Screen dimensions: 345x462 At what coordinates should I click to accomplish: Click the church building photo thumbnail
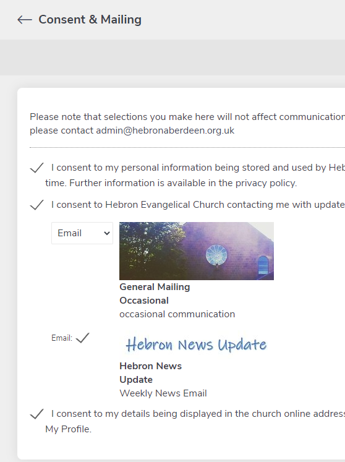coord(197,251)
